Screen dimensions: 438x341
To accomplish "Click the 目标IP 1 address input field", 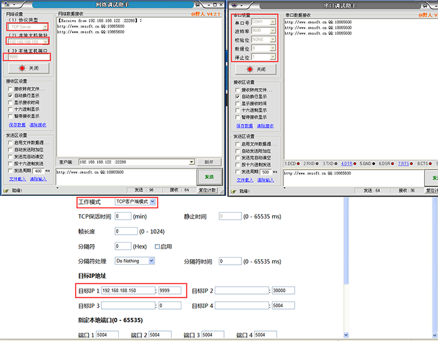I will tap(128, 290).
